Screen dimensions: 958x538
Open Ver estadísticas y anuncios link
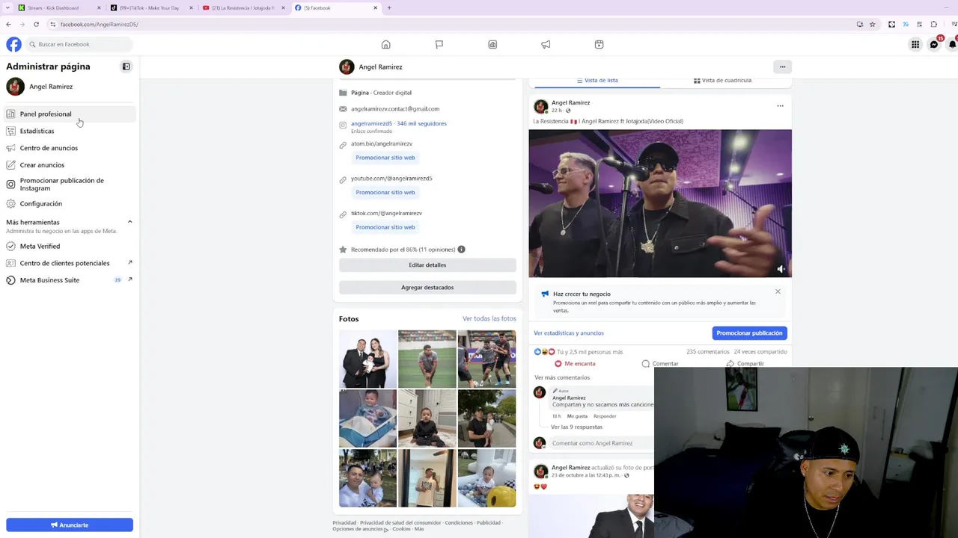pos(569,333)
